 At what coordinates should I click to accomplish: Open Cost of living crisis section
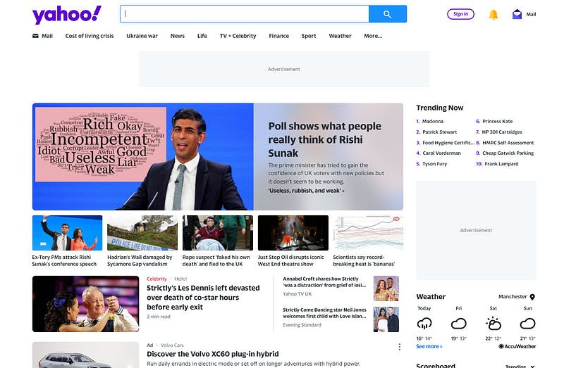coord(90,36)
